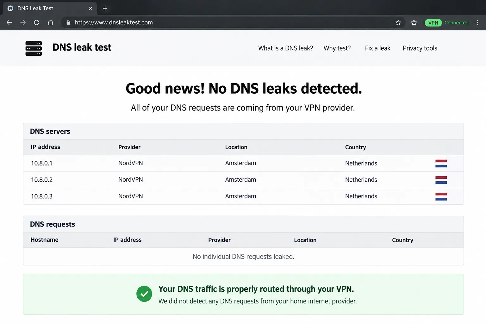Click 'Country' header in DNS requests table
This screenshot has width=486, height=324.
click(402, 240)
